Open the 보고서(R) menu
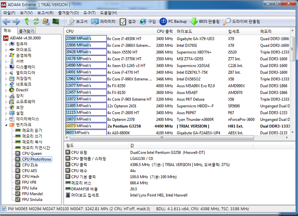 [45, 13]
